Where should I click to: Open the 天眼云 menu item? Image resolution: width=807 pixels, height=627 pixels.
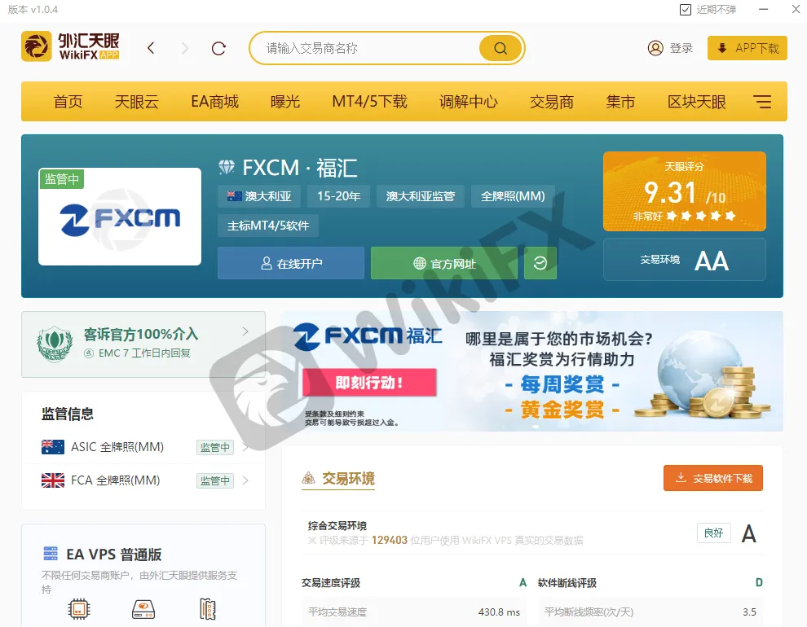coord(136,102)
